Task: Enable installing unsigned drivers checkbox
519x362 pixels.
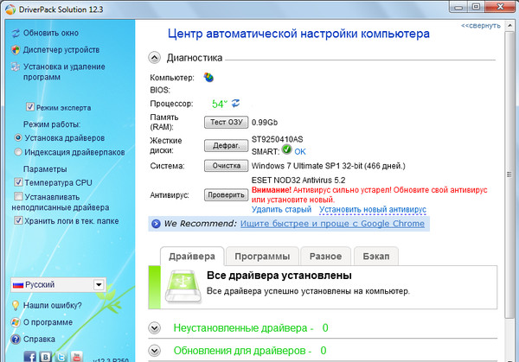Action: coord(18,196)
